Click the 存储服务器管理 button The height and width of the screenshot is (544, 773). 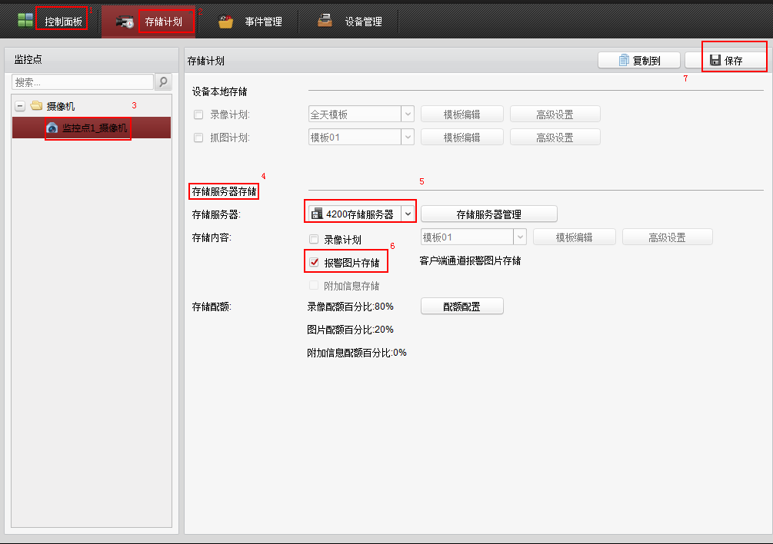point(488,214)
